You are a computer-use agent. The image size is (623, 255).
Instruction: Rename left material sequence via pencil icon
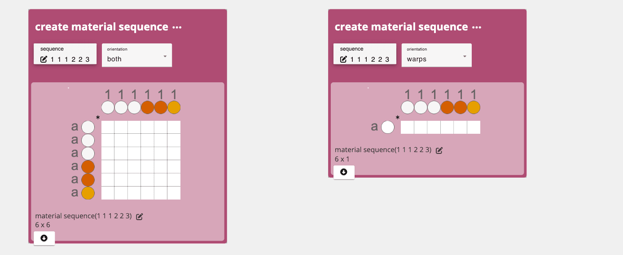point(140,217)
